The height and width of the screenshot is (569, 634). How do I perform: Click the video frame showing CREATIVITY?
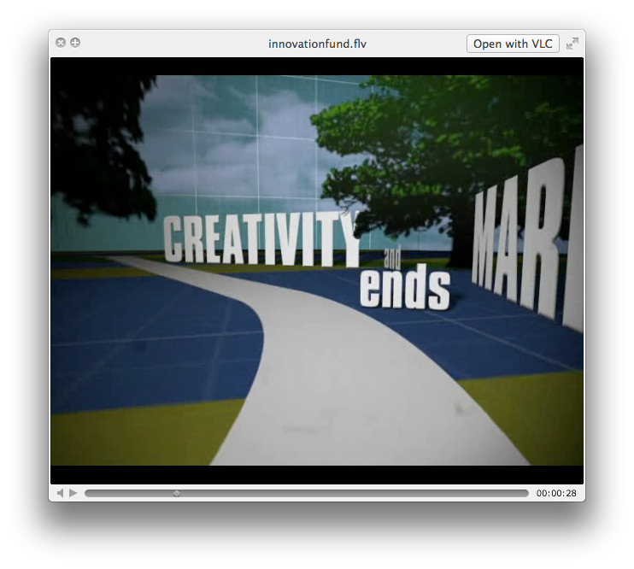click(317, 270)
